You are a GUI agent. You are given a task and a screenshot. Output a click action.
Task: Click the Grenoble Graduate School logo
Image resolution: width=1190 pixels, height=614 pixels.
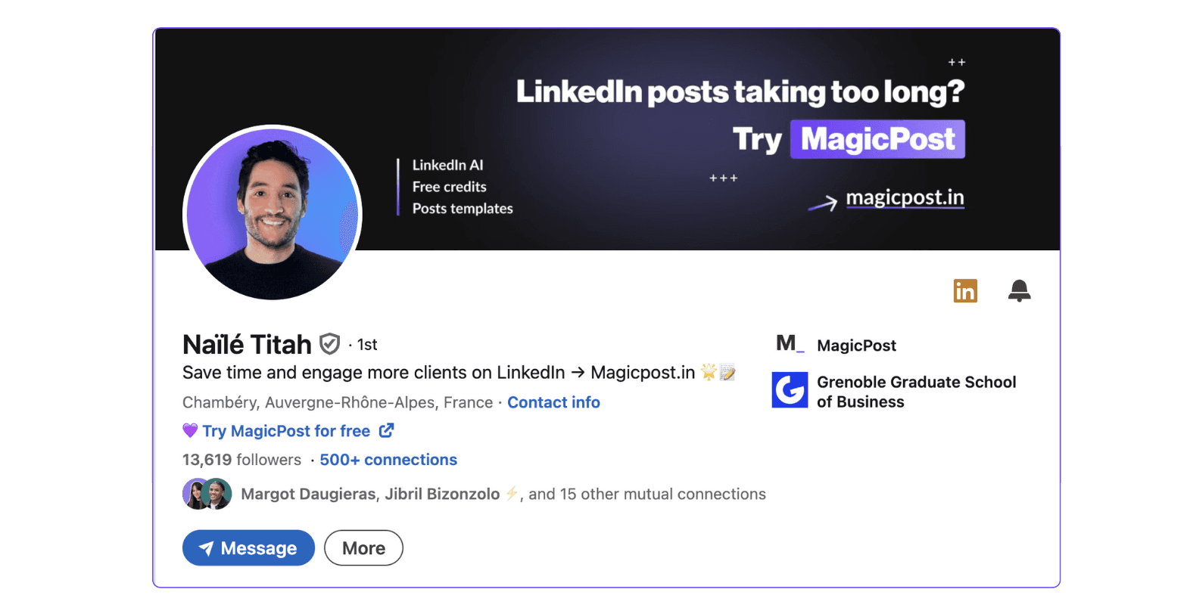point(790,390)
